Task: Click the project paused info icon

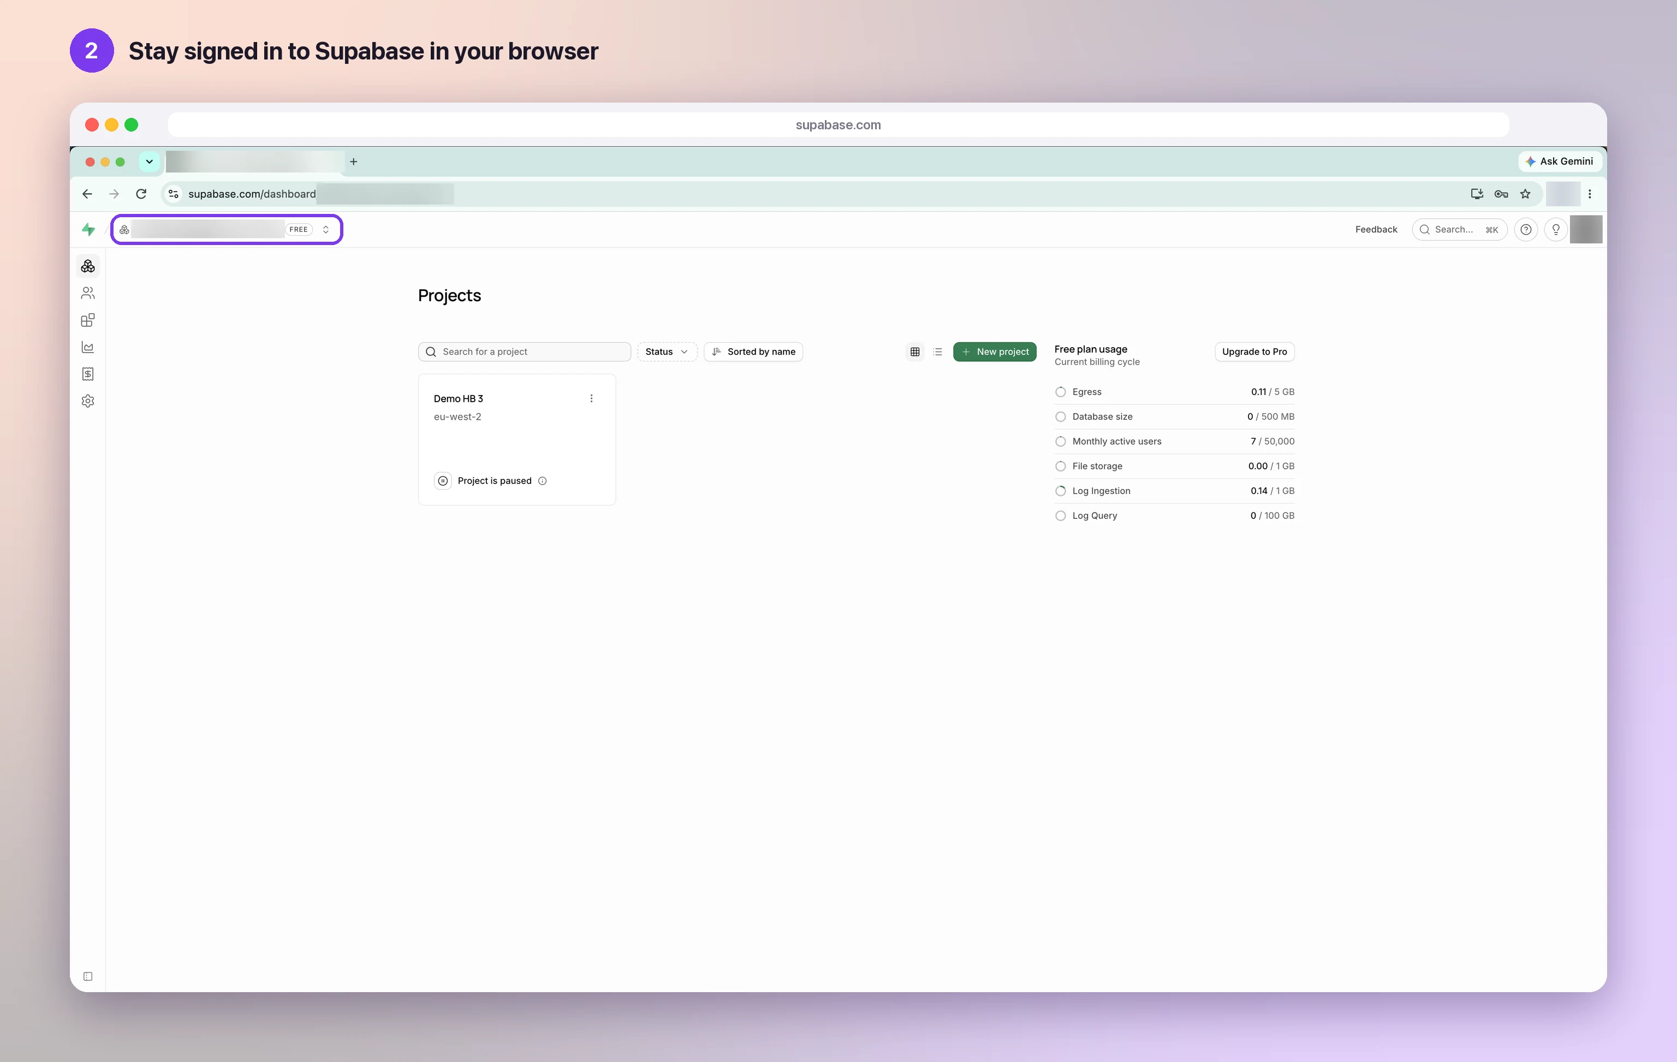Action: (543, 481)
